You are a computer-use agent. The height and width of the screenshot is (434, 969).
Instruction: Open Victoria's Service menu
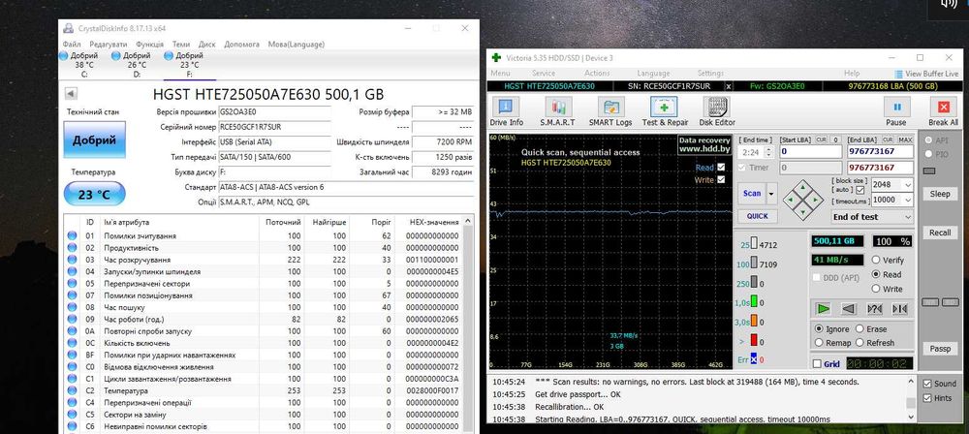(x=544, y=73)
